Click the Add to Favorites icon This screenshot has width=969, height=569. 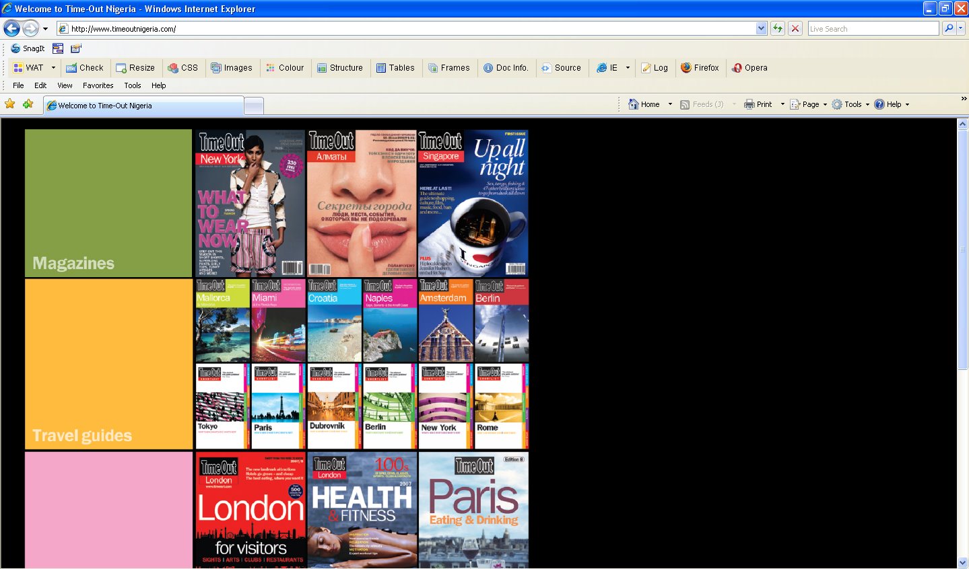[28, 104]
